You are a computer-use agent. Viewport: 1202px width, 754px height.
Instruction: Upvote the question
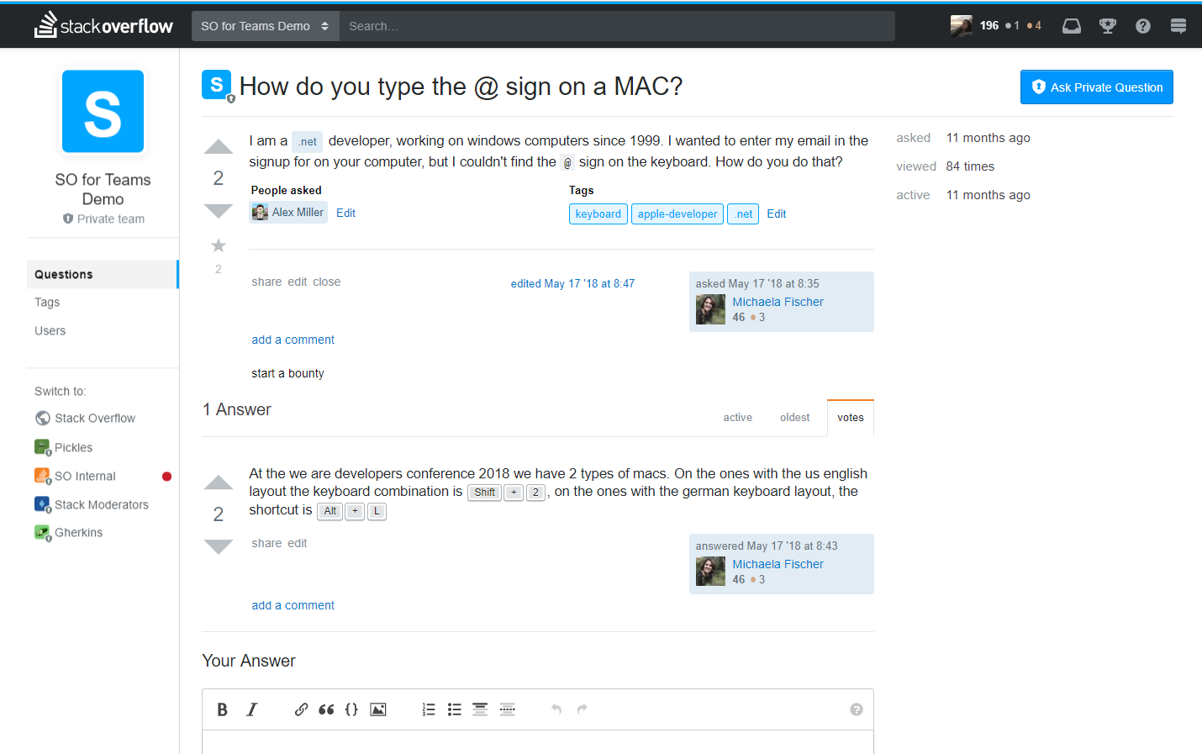219,147
